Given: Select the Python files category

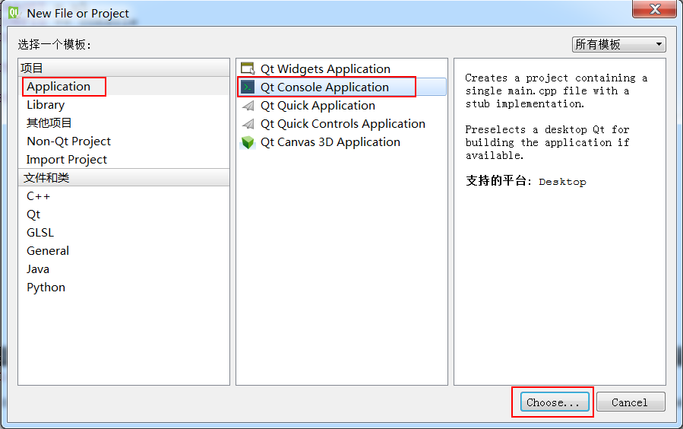Looking at the screenshot, I should pos(124,288).
